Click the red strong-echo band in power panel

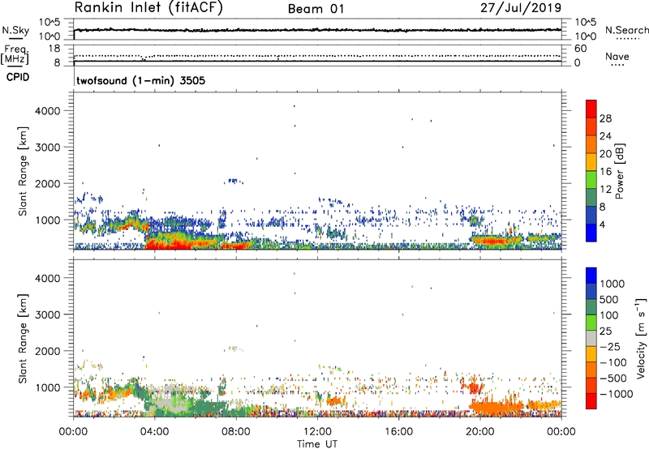168,245
